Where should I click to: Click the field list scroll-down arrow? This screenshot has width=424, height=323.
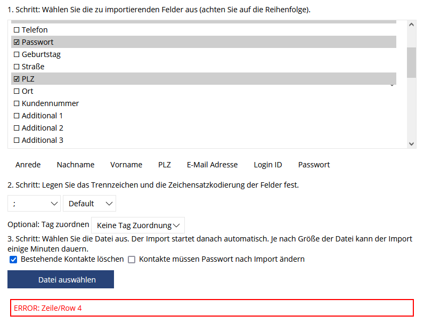coord(412,144)
